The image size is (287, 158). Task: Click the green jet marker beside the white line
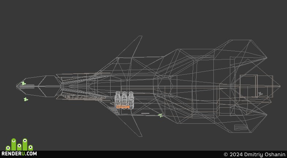click(x=160, y=115)
